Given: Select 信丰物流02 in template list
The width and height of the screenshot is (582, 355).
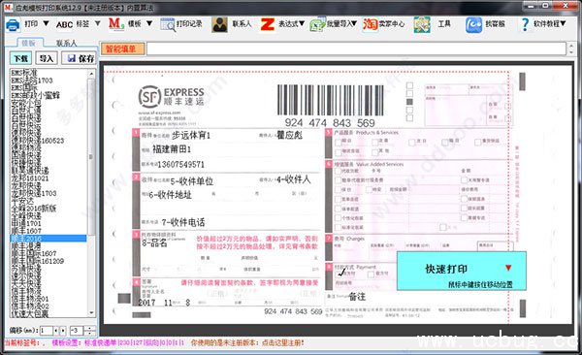Looking at the screenshot, I should (30, 306).
